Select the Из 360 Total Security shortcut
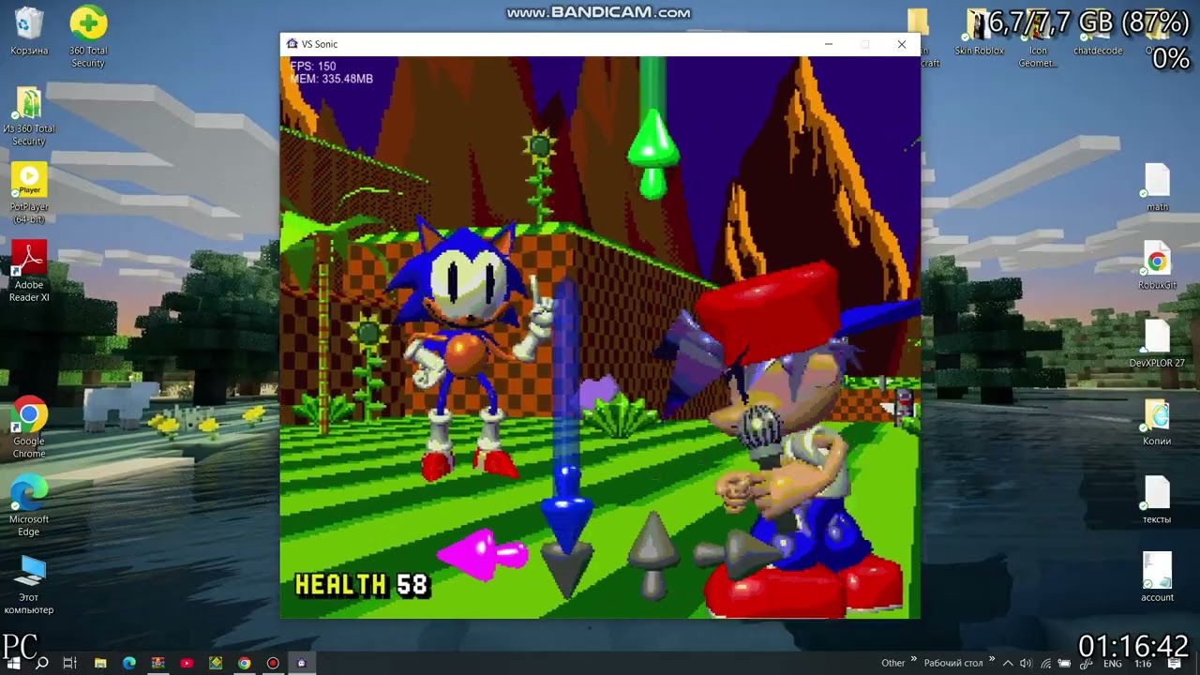Screen dimensions: 1200x675 click(29, 115)
